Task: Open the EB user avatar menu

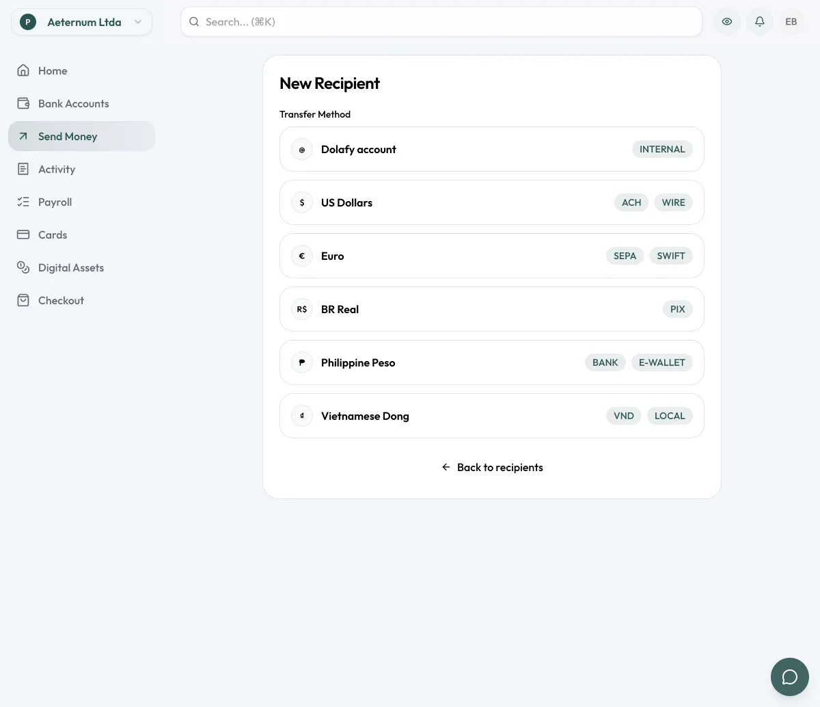Action: pos(791,22)
